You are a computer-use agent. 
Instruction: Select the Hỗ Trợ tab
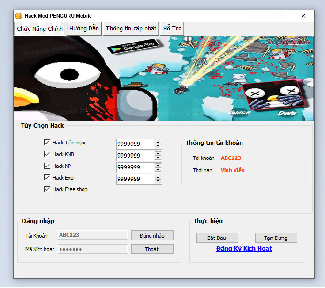point(172,29)
